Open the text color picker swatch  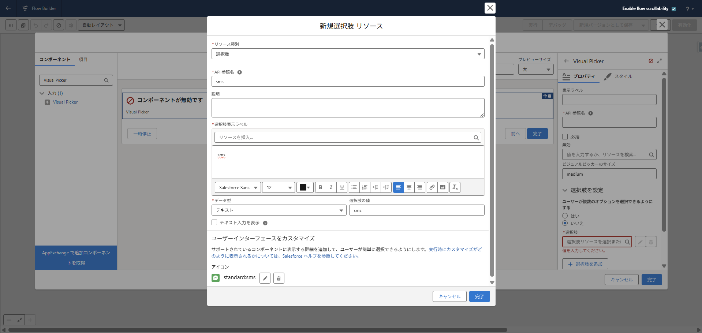305,187
